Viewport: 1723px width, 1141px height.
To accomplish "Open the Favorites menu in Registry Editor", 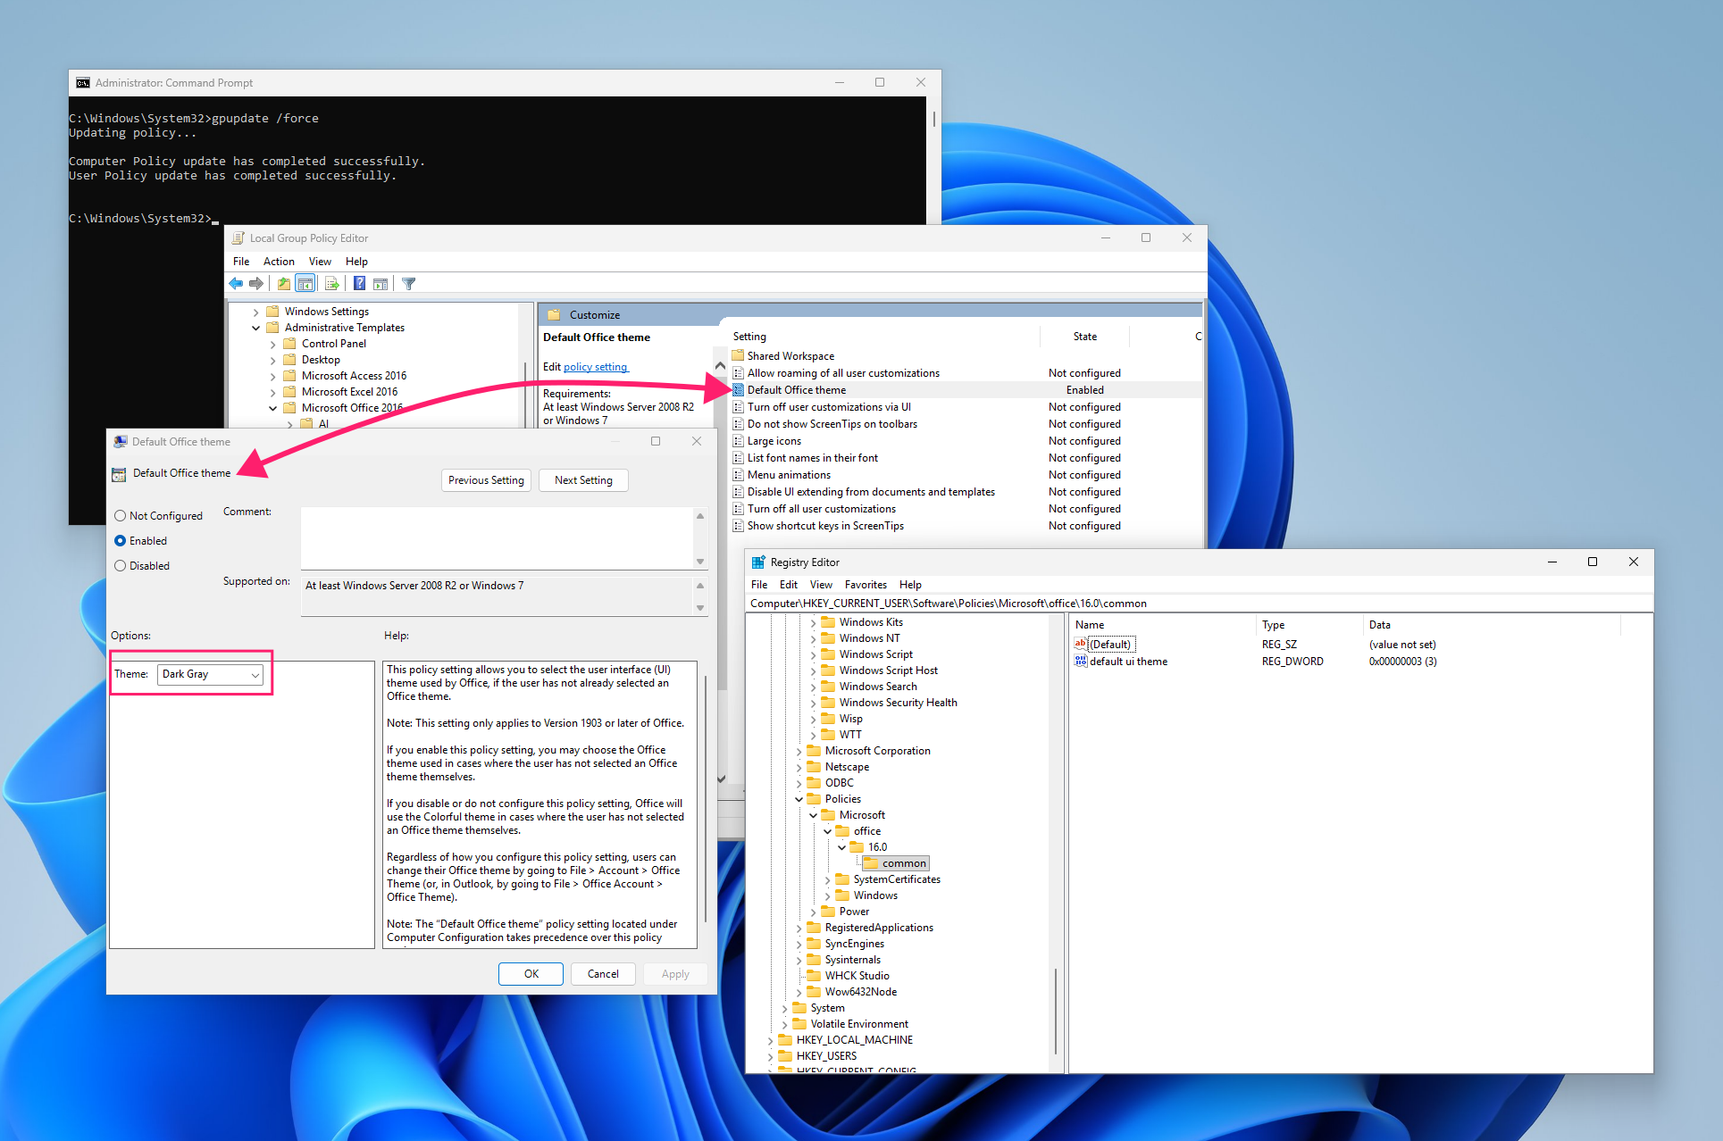I will tap(866, 585).
